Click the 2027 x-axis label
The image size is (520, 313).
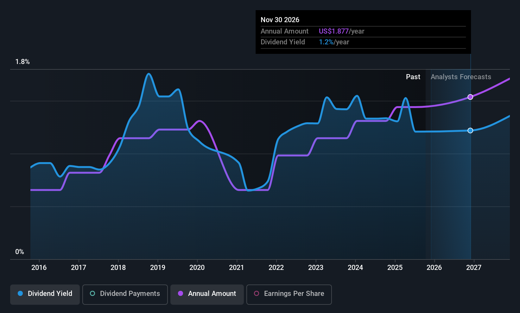pos(474,268)
